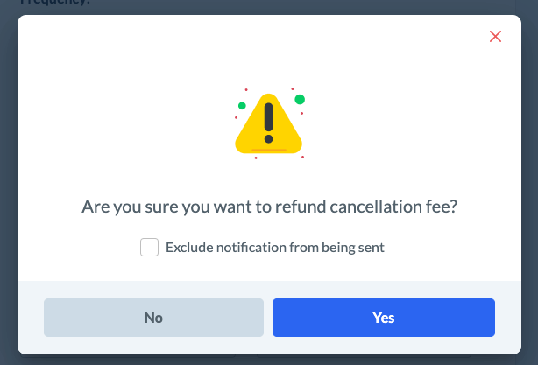Viewport: 538px width, 365px height.
Task: Click the small green dot left of triangle
Action: (x=241, y=106)
